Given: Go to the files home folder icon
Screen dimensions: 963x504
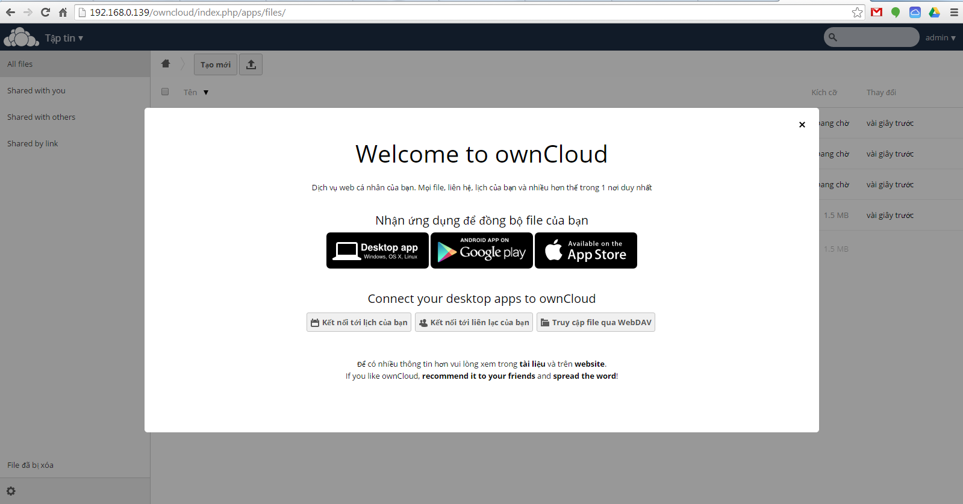Looking at the screenshot, I should click(166, 64).
